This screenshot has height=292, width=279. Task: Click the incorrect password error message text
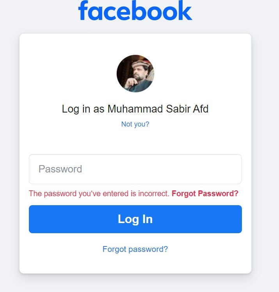[99, 193]
